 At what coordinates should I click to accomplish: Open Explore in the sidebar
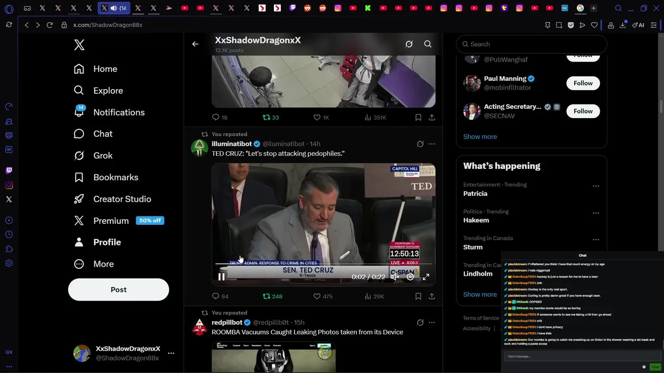coord(99,91)
